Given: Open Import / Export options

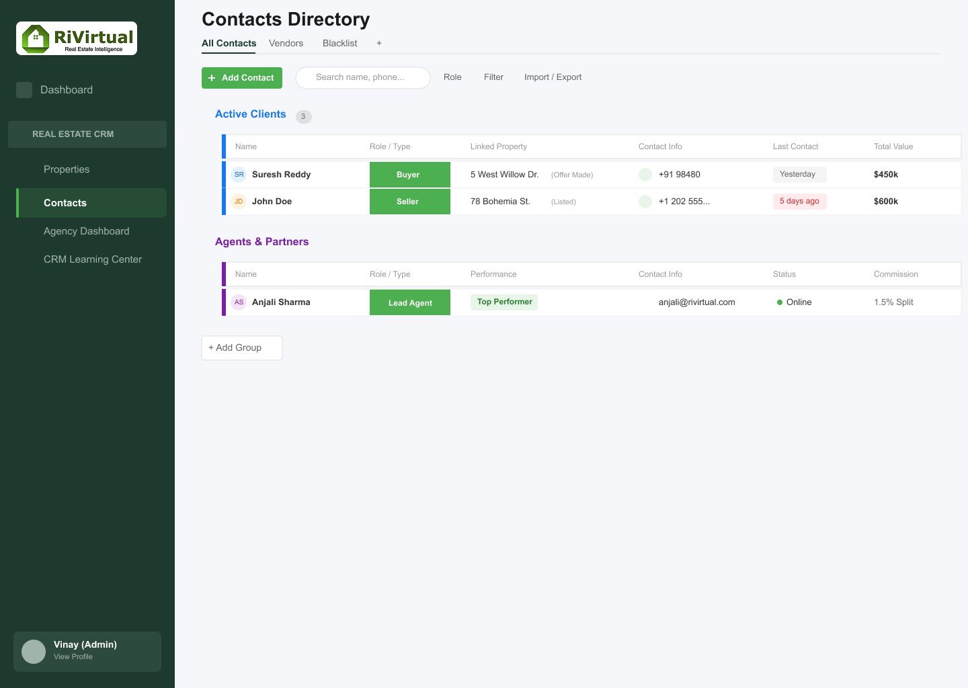Looking at the screenshot, I should pos(553,77).
